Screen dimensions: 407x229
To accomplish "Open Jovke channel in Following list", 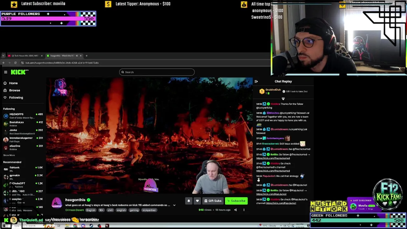I will pyautogui.click(x=23, y=132).
